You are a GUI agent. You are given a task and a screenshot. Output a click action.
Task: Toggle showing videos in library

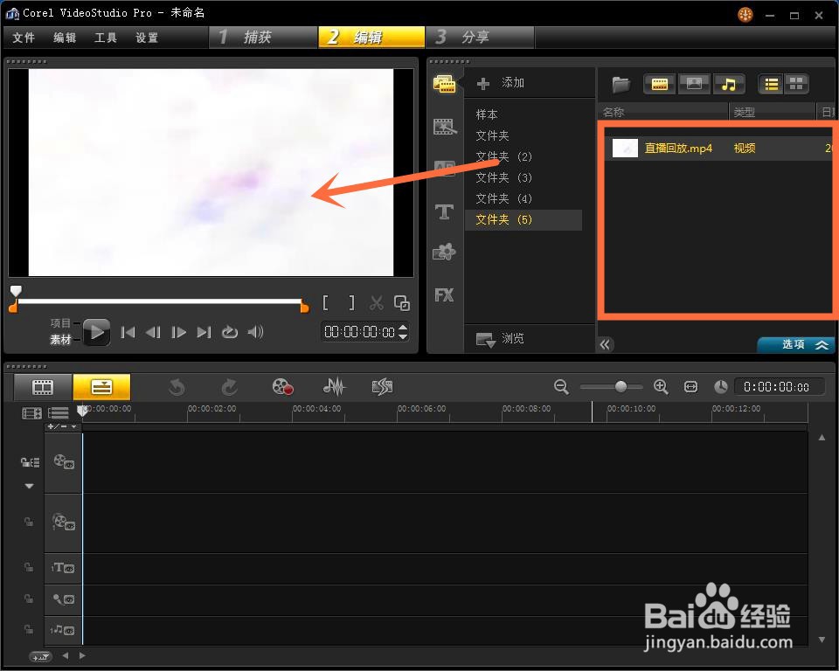click(659, 84)
